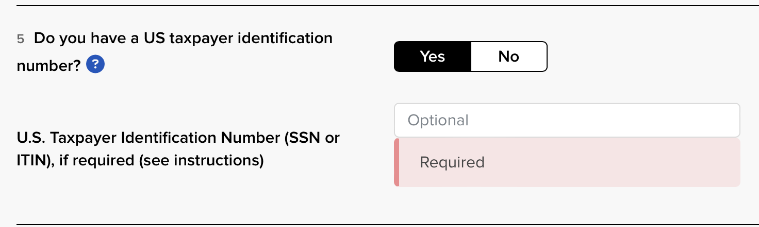The height and width of the screenshot is (227, 759).
Task: Click the pink Required error message
Action: click(x=567, y=162)
